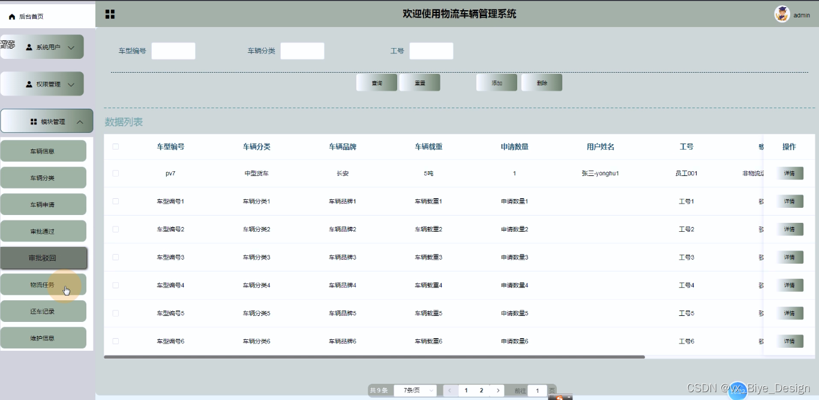Click the 删除 button
Image resolution: width=819 pixels, height=400 pixels.
coord(542,83)
